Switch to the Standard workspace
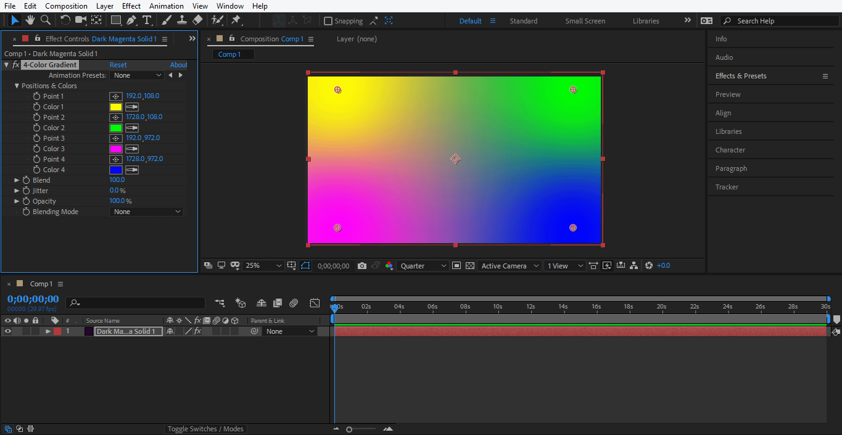 [x=523, y=21]
